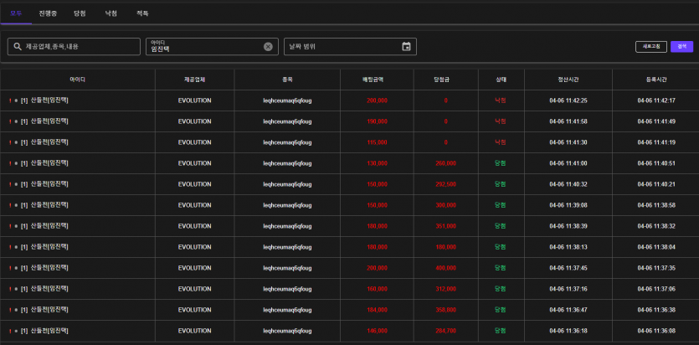Click the red exclamation icon in the 11:41:30 row
The width and height of the screenshot is (699, 345).
[10, 142]
